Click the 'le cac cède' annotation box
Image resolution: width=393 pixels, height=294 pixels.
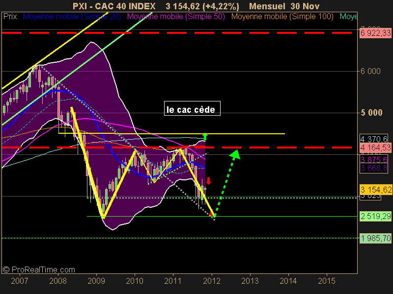pyautogui.click(x=192, y=108)
